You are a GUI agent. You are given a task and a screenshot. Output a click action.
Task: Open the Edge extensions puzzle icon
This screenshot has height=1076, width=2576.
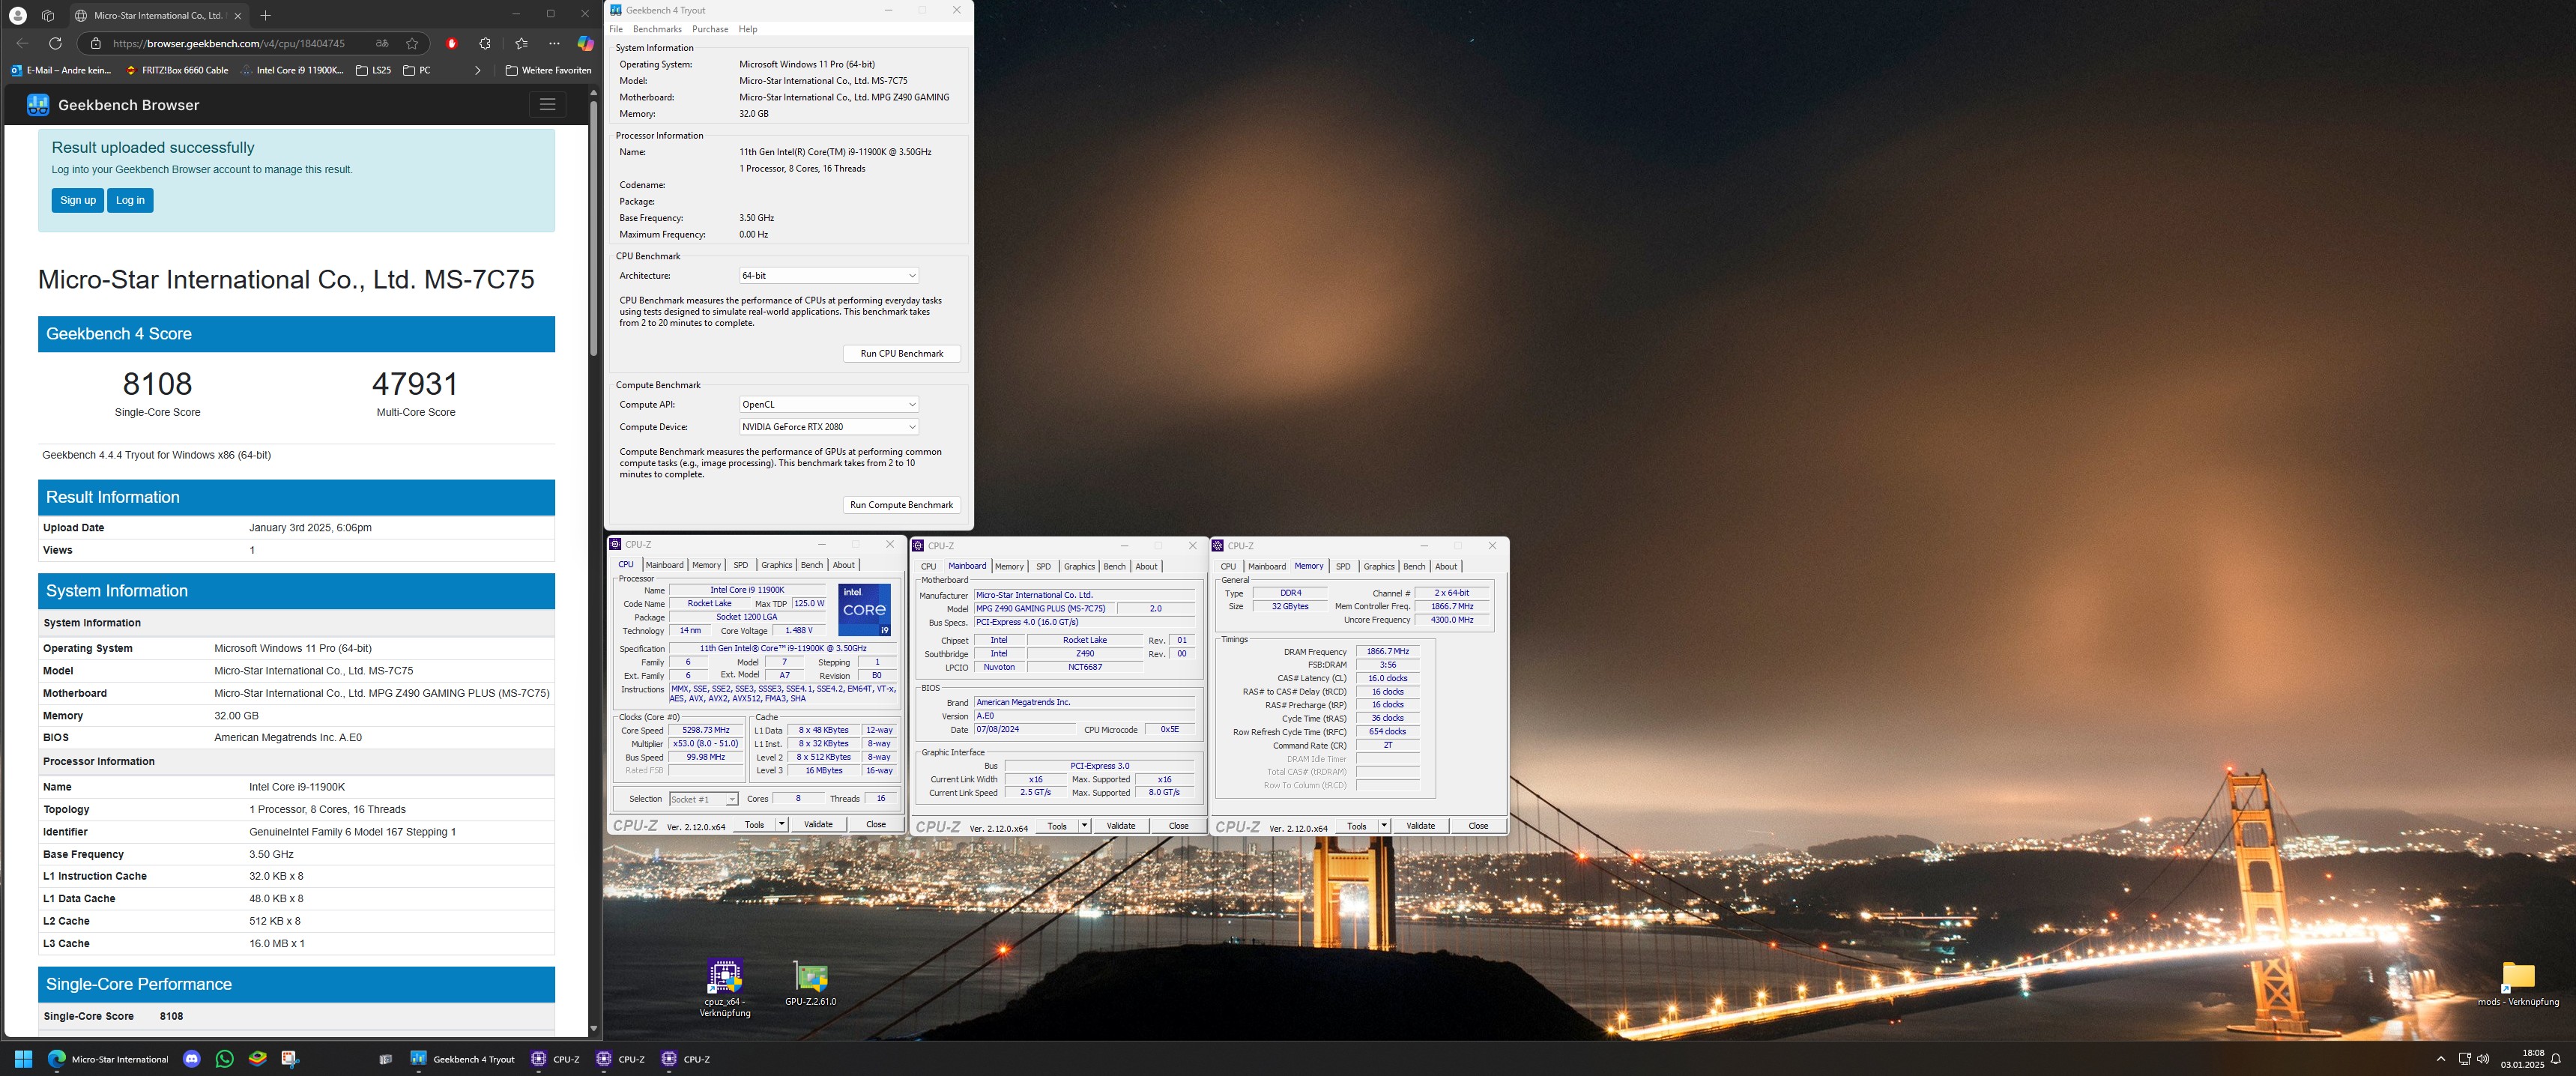485,43
